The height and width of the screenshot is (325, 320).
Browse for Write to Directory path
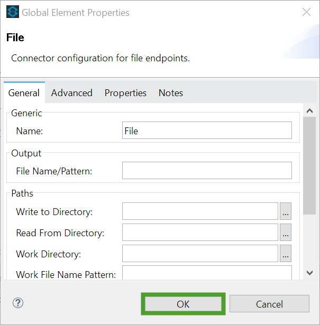click(286, 211)
